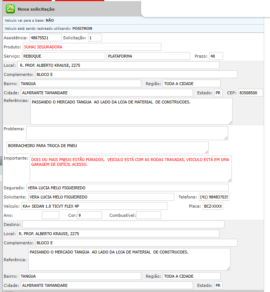Click the Importante red text area
This screenshot has width=270, height=292.
click(130, 168)
